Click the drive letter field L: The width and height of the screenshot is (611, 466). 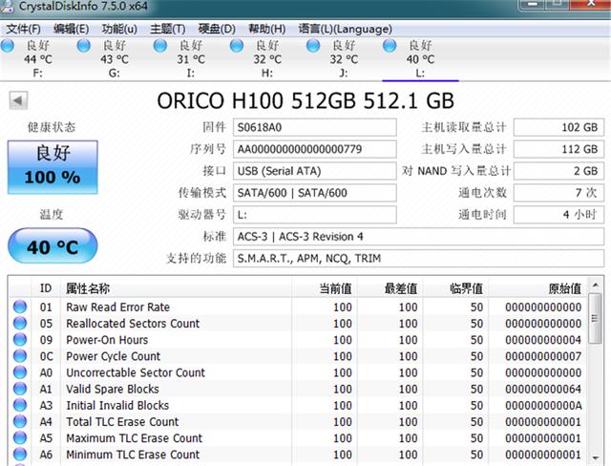pyautogui.click(x=315, y=215)
